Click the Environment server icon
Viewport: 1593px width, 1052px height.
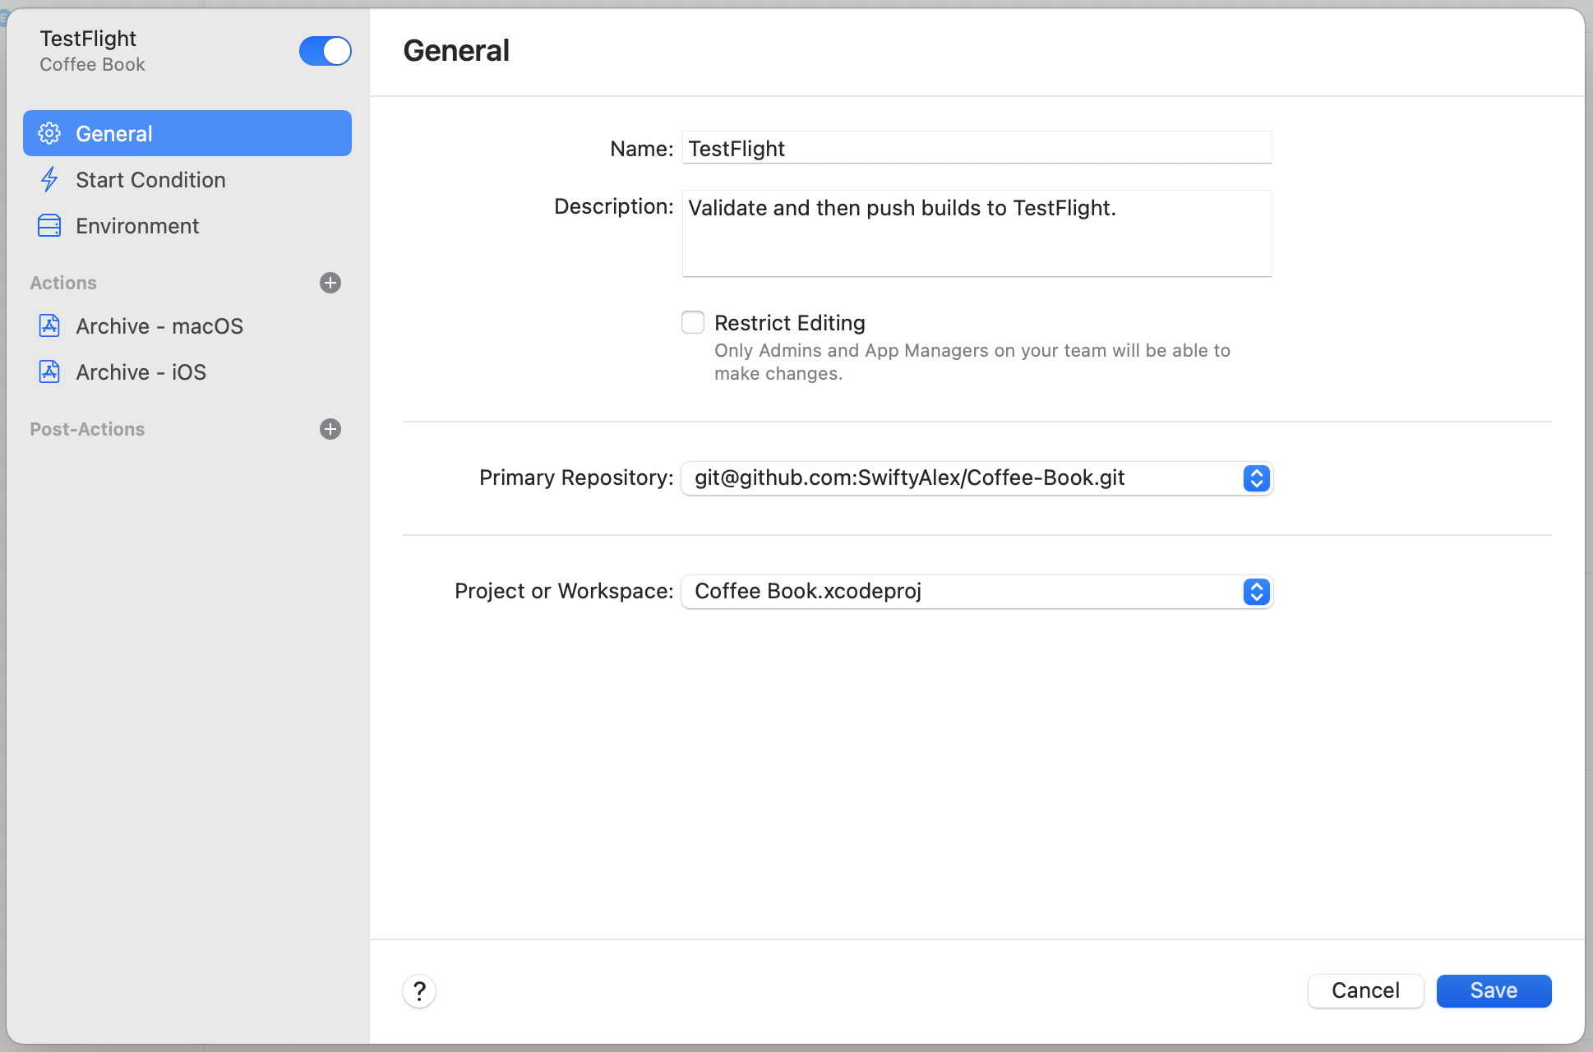(49, 225)
